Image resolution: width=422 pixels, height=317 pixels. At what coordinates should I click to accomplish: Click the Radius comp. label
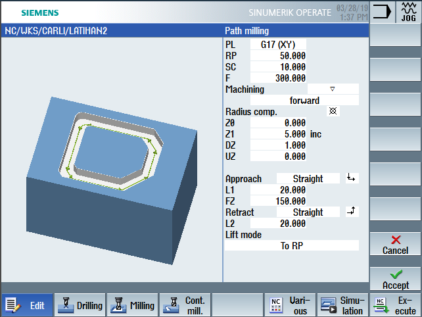click(251, 112)
